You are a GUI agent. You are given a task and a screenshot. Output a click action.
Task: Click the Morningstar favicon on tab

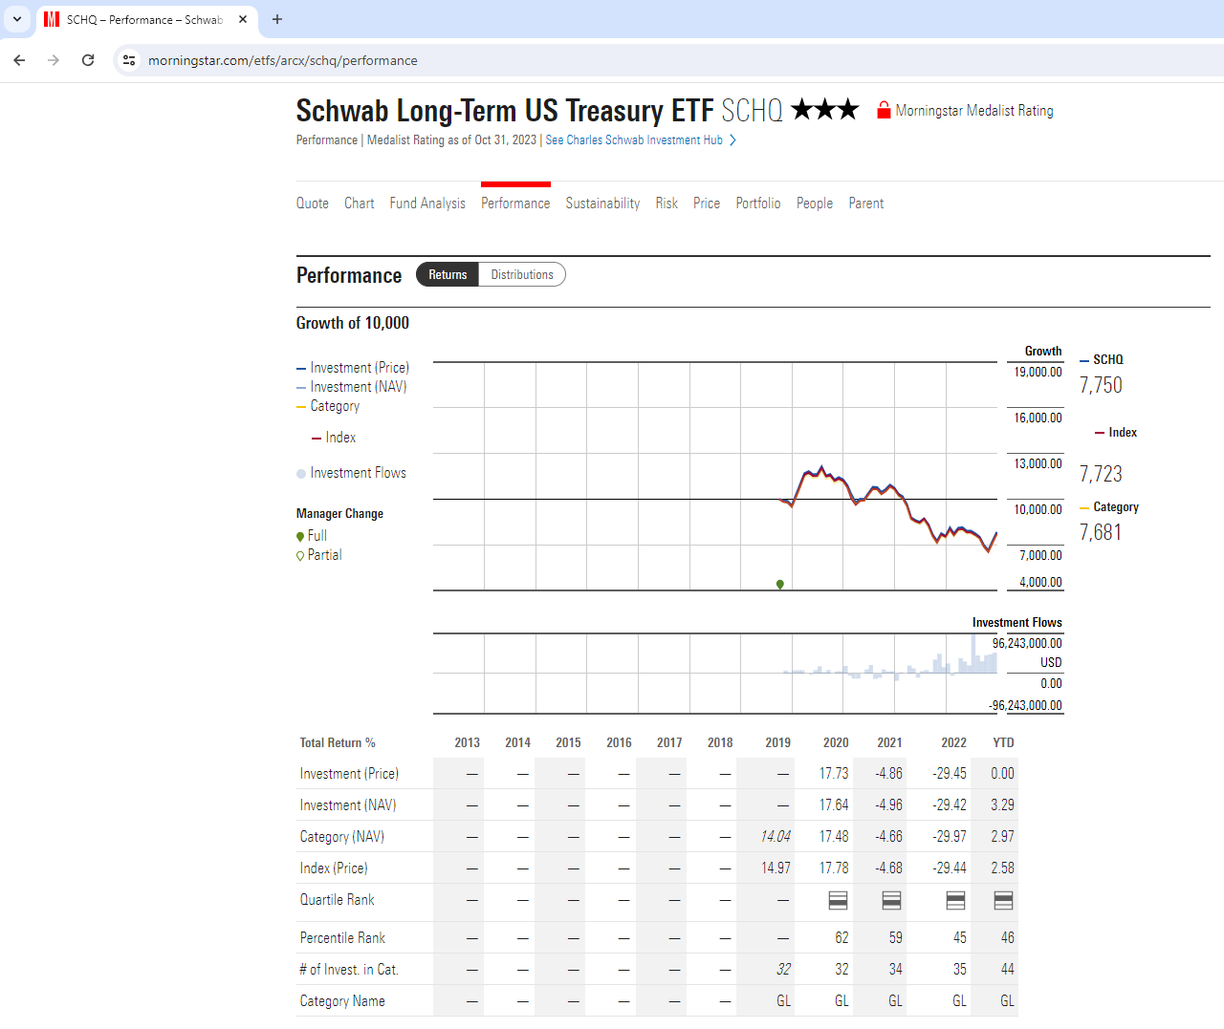tap(52, 19)
